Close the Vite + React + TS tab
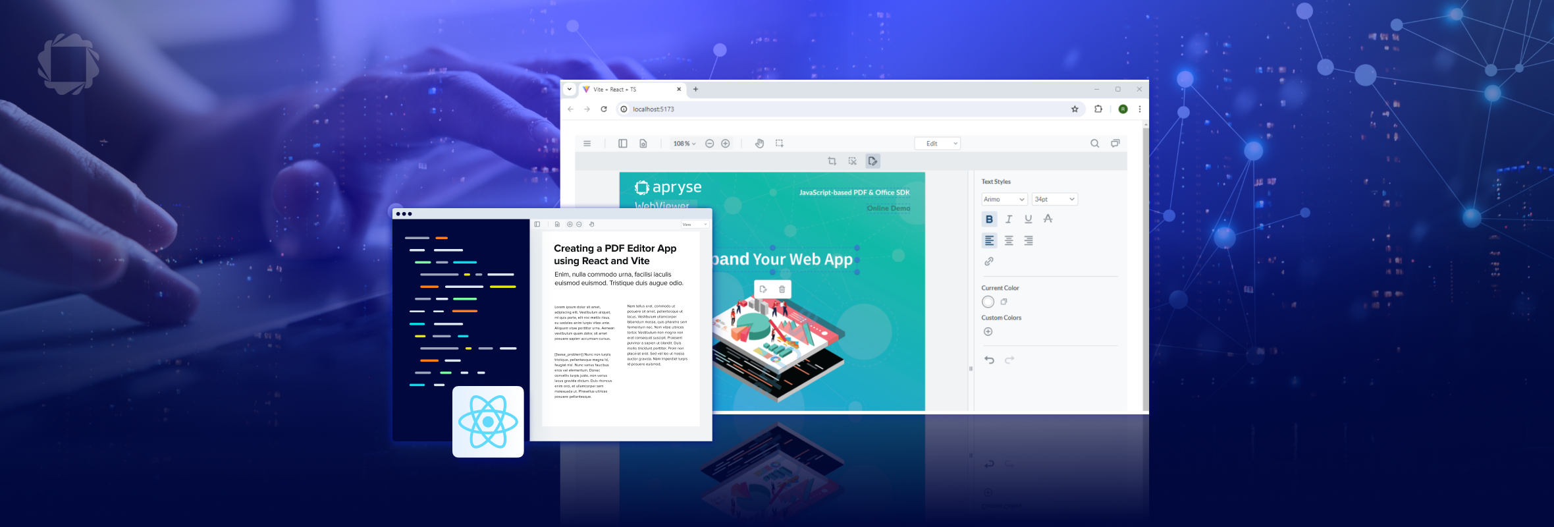1554x527 pixels. (679, 90)
